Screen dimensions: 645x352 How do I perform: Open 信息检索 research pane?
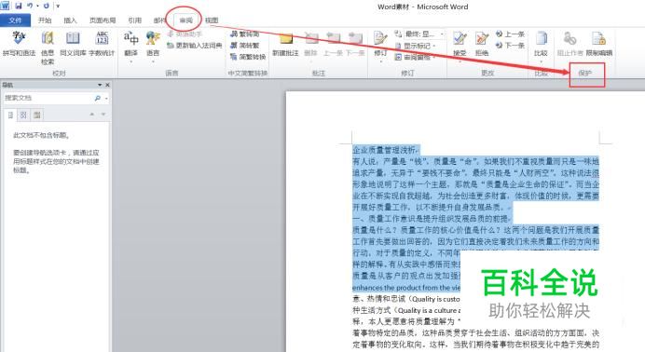(x=48, y=47)
